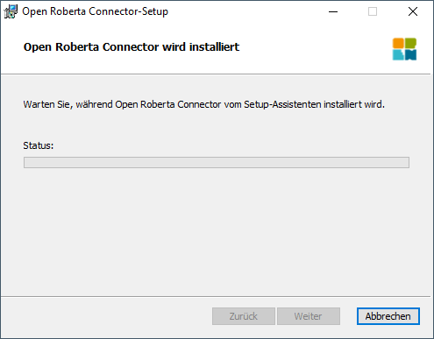The width and height of the screenshot is (434, 339).
Task: Minimize the Open Roberta Connector-Setup window
Action: point(333,11)
